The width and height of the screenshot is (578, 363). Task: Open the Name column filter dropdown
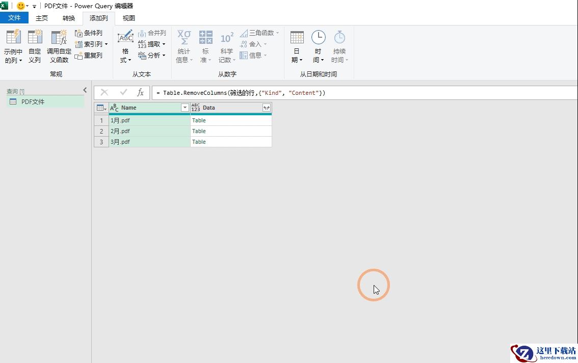pyautogui.click(x=185, y=108)
